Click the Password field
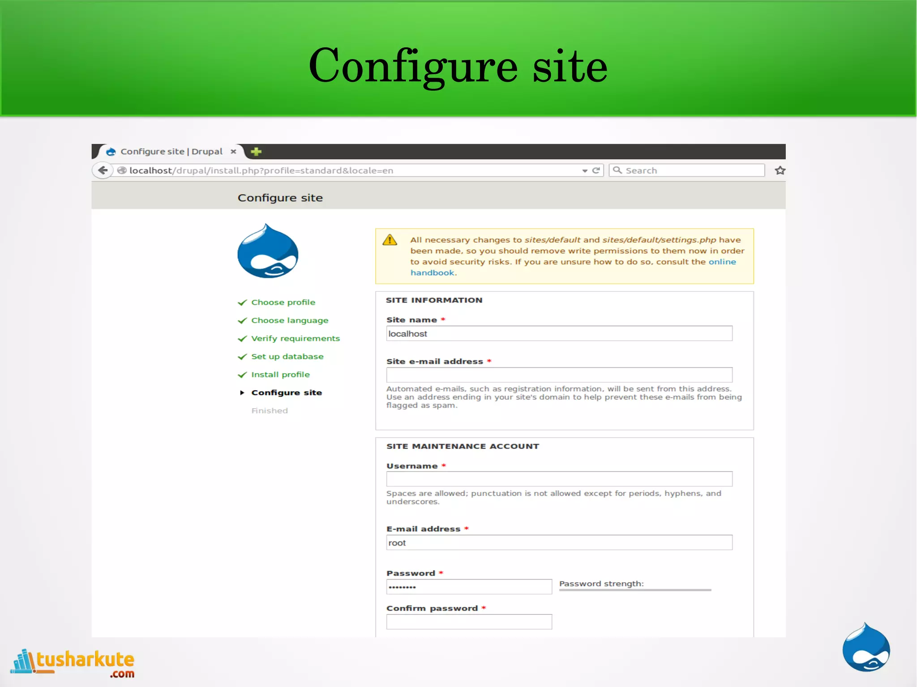Screen dimensions: 917x687 click(x=469, y=587)
